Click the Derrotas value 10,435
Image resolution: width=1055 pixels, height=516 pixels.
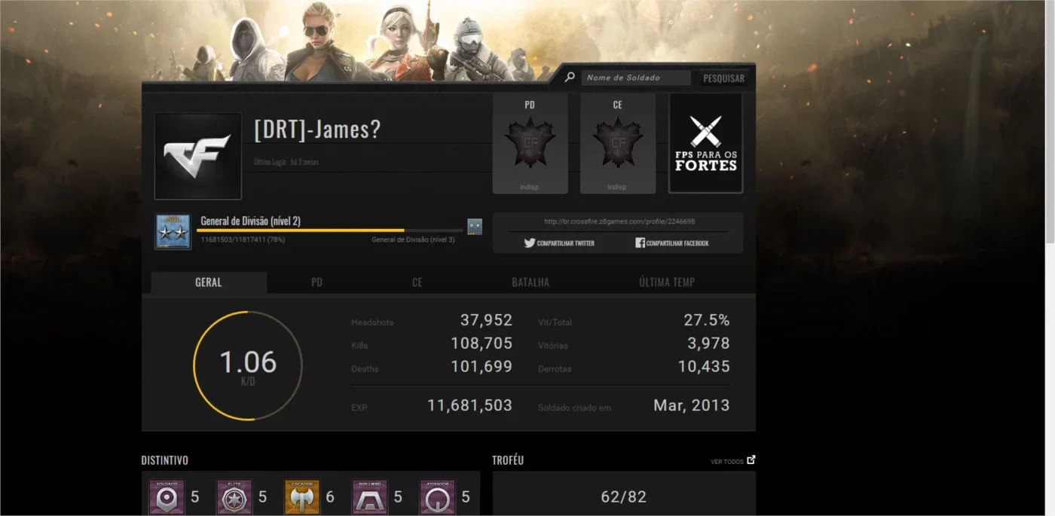[704, 367]
